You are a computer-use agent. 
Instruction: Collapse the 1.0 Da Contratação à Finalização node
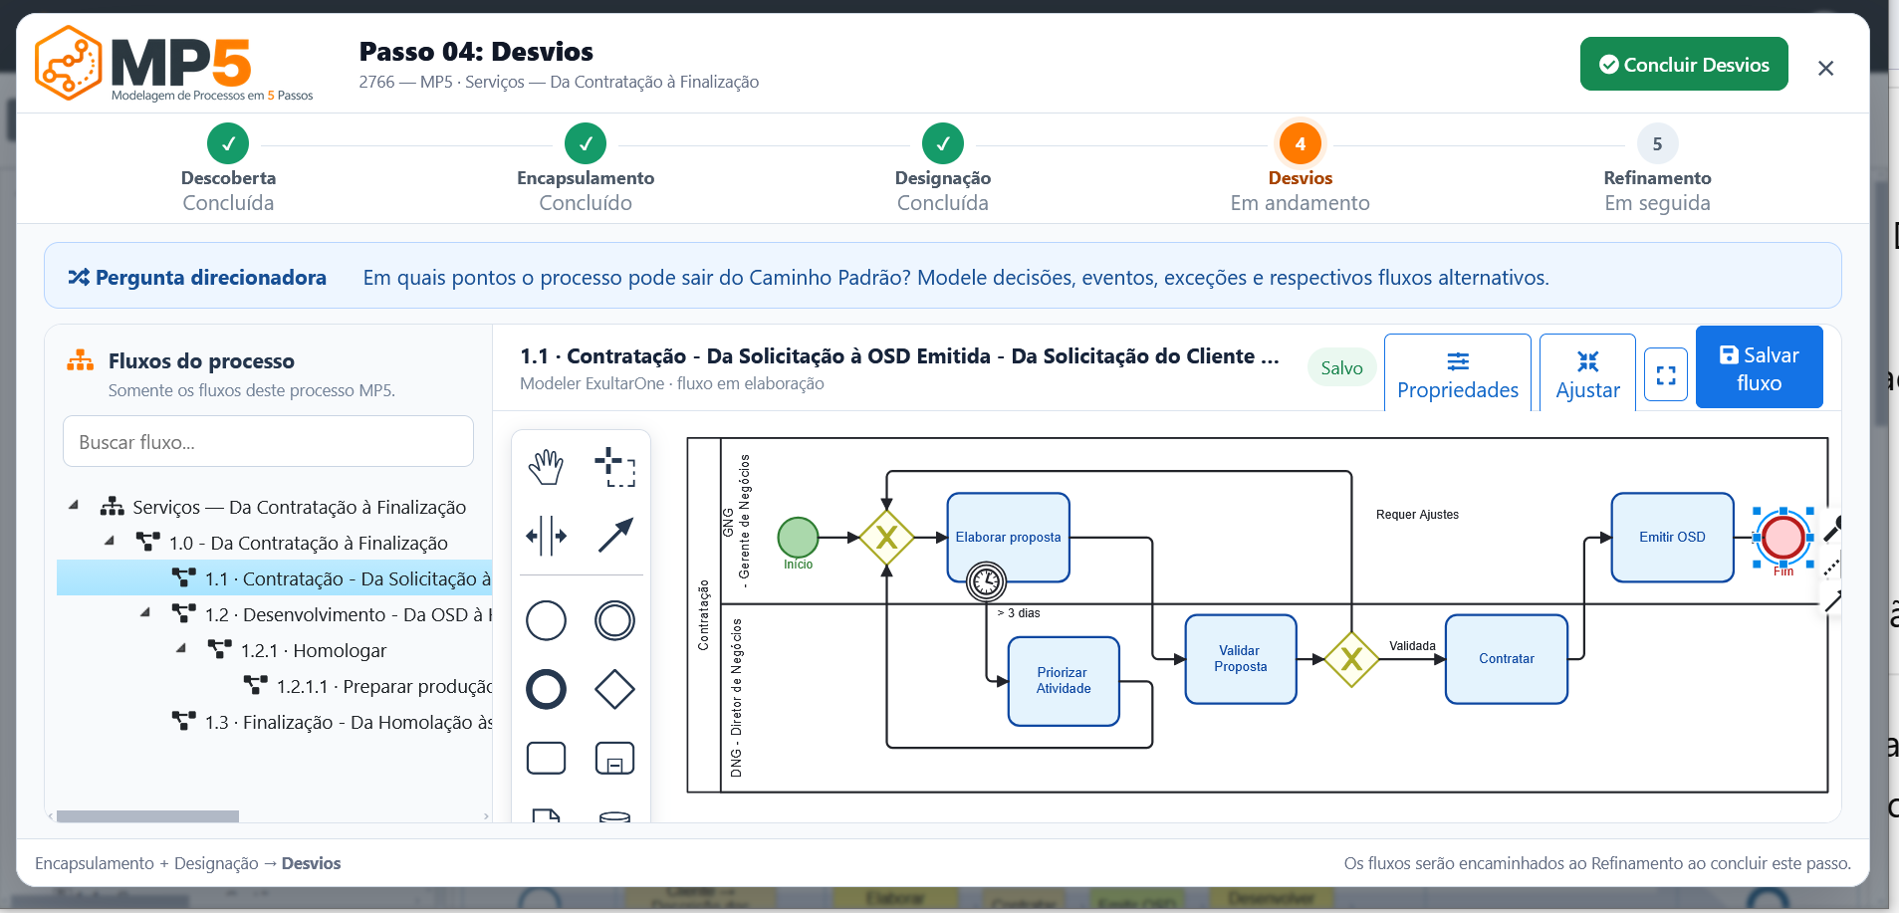point(110,542)
